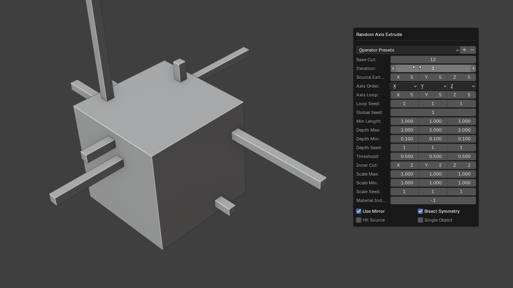The height and width of the screenshot is (288, 513).
Task: Click the Iteration slider value
Action: click(x=433, y=68)
